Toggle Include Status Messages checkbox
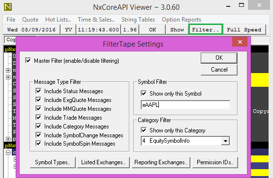The height and width of the screenshot is (178, 273). pos(38,91)
